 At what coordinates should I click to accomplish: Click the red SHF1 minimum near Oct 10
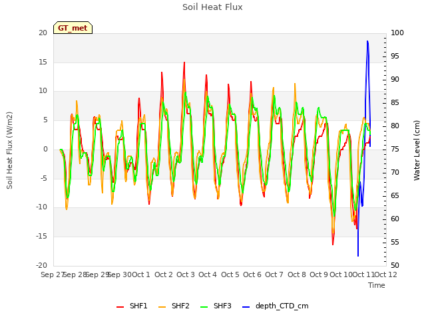333,245
